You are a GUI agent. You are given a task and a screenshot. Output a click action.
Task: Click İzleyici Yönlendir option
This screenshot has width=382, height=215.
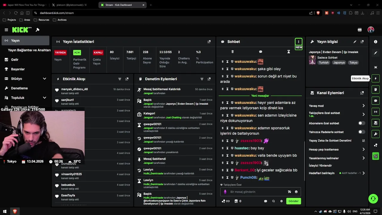[320, 165]
